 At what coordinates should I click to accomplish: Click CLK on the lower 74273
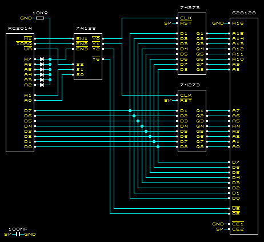186,96
